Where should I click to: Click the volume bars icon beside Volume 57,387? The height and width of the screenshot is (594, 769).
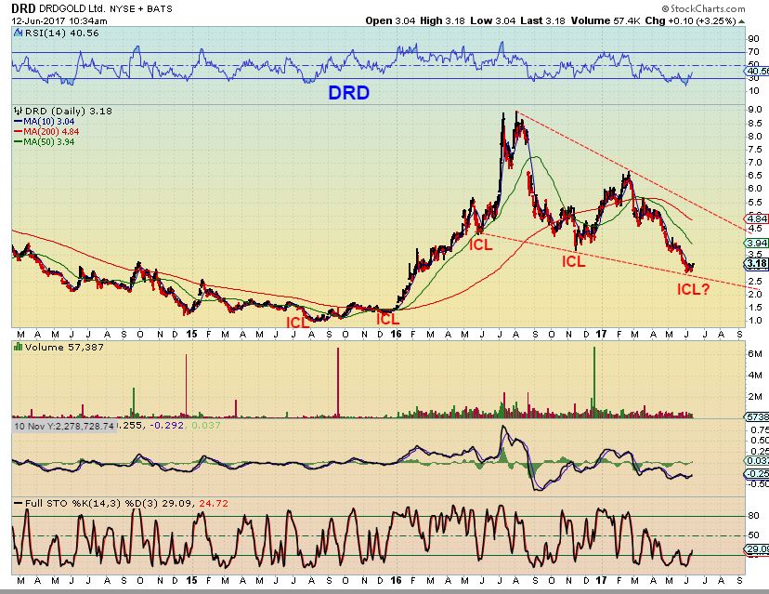[19, 347]
